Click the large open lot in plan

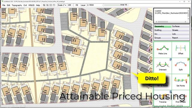click(x=96, y=57)
